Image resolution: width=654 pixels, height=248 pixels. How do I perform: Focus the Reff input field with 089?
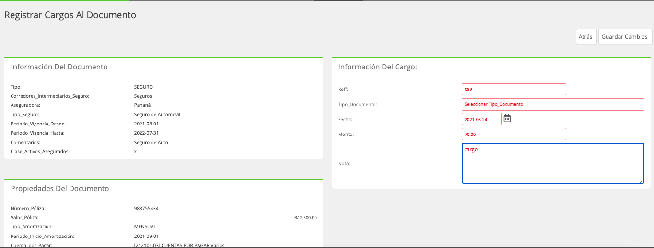click(514, 89)
